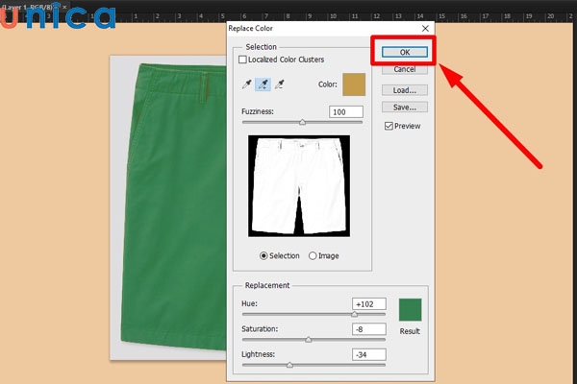Switch preview to Image radio option
Image resolution: width=577 pixels, height=384 pixels.
(313, 255)
